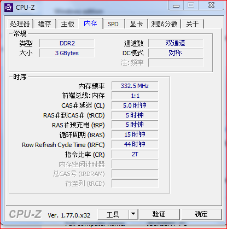Viewport: 227px width, 229px height.
Task: Click the 大小 label
Action: (26, 53)
